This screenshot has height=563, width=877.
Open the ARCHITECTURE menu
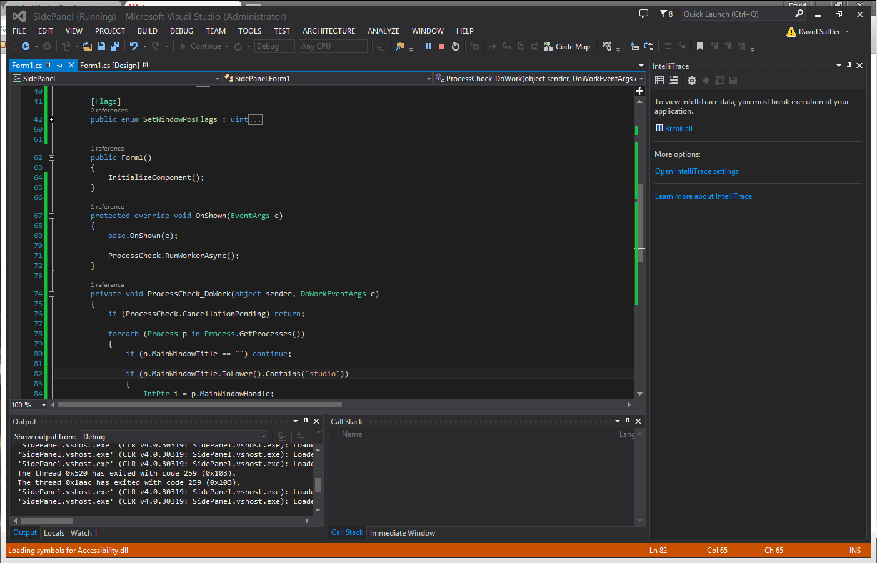pos(329,31)
